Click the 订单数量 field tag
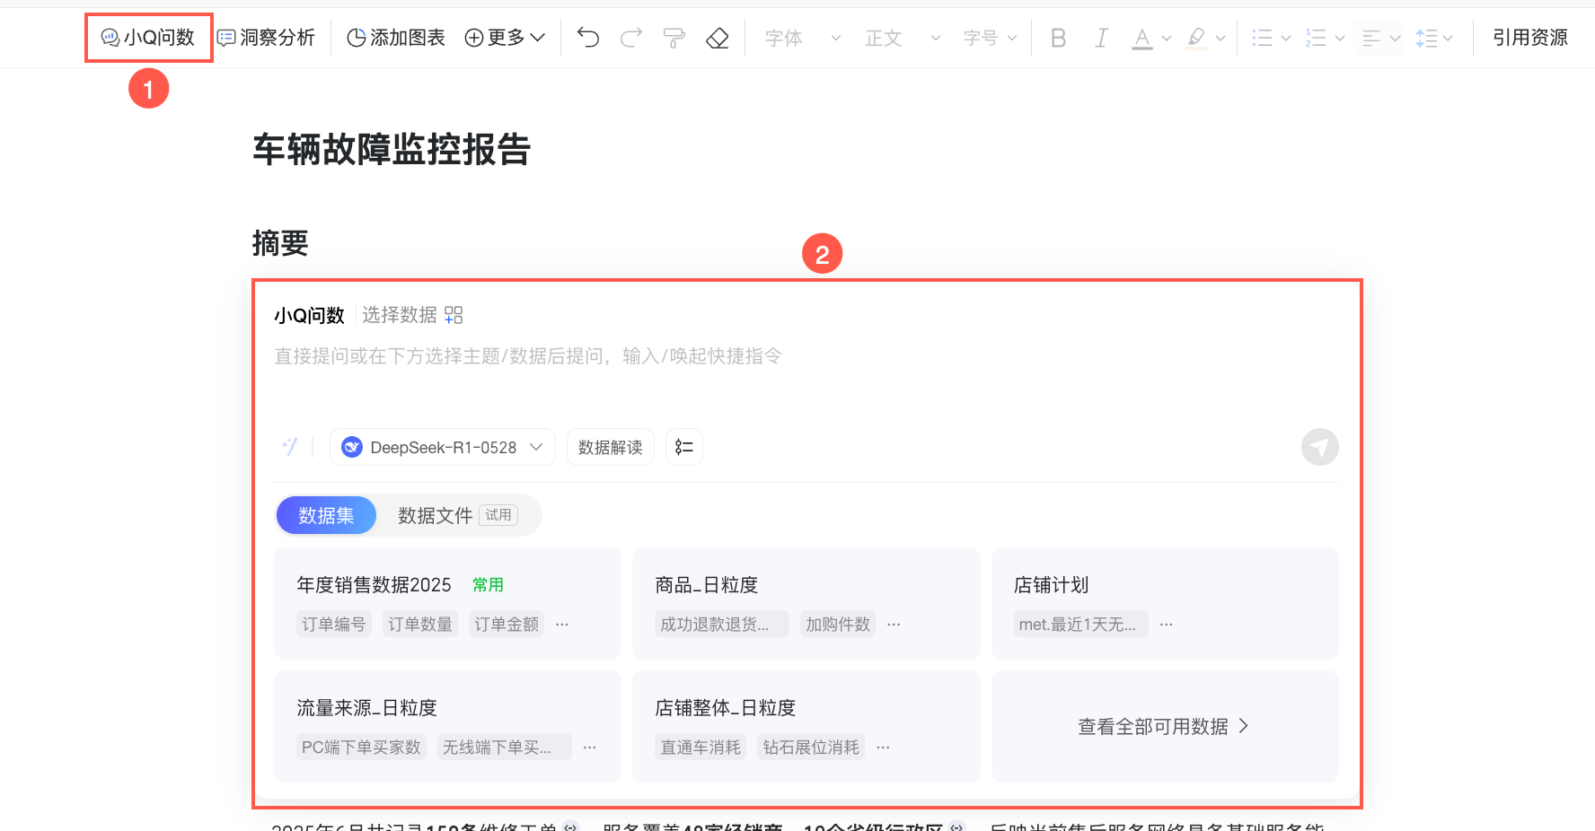The width and height of the screenshot is (1595, 831). pyautogui.click(x=420, y=624)
